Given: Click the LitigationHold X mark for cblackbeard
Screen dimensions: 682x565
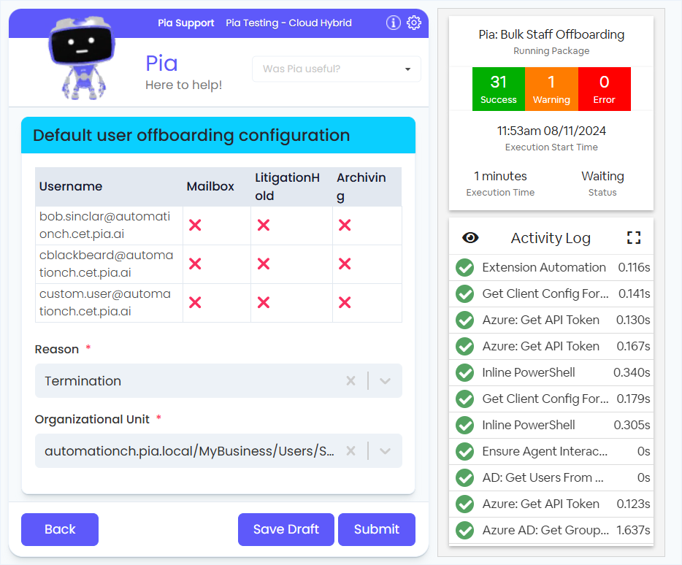Looking at the screenshot, I should point(264,264).
